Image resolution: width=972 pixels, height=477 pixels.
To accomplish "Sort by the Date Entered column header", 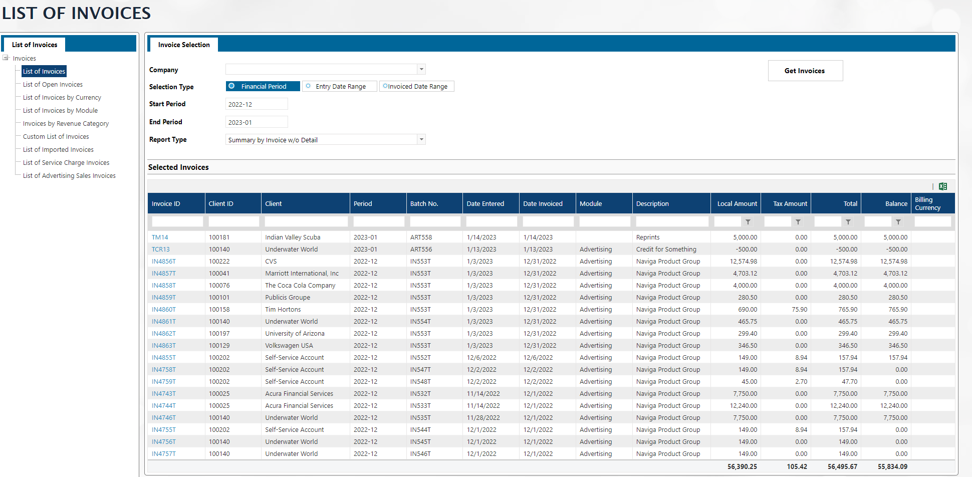I will pyautogui.click(x=485, y=203).
